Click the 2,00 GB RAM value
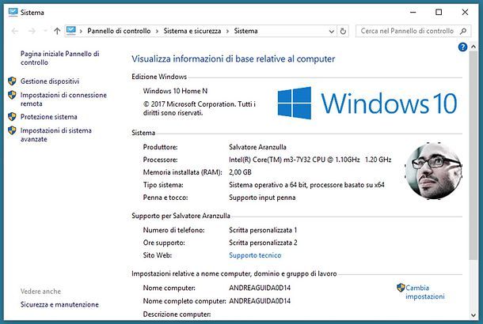The height and width of the screenshot is (324, 483). click(x=240, y=172)
